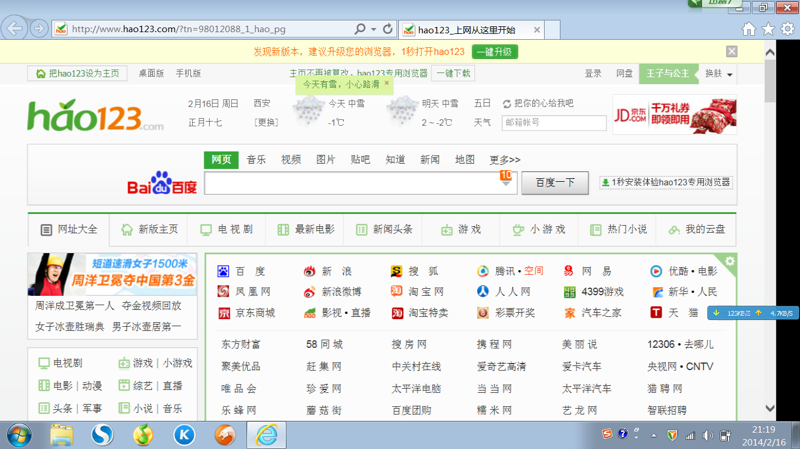Image resolution: width=800 pixels, height=449 pixels.
Task: Click the 百 度 paw icon link
Action: 224,271
